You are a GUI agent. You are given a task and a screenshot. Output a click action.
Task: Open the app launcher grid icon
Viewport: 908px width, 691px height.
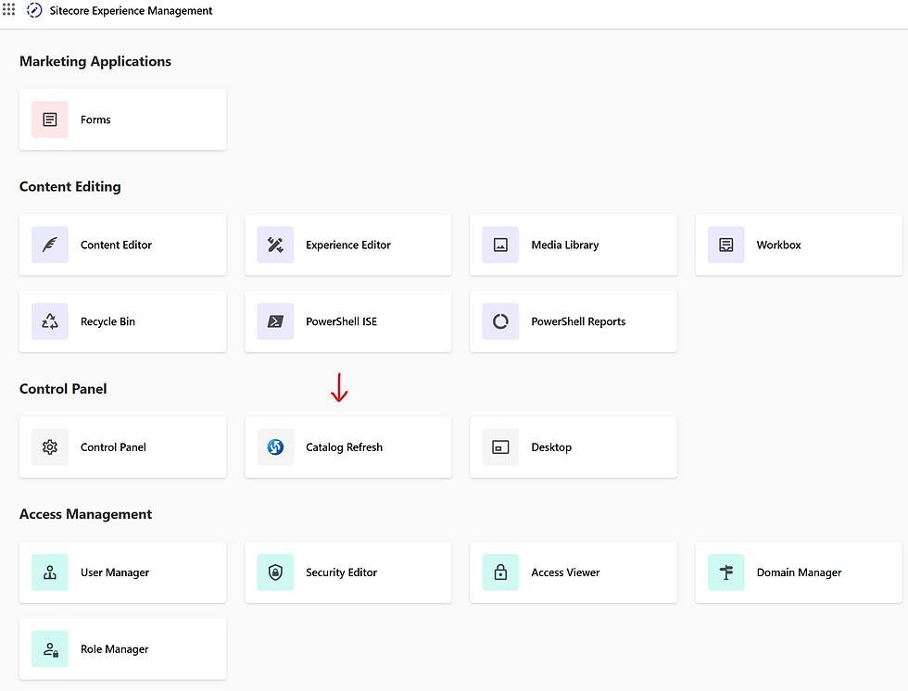coord(9,10)
